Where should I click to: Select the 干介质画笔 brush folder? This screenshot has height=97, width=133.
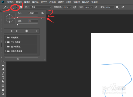20,42
